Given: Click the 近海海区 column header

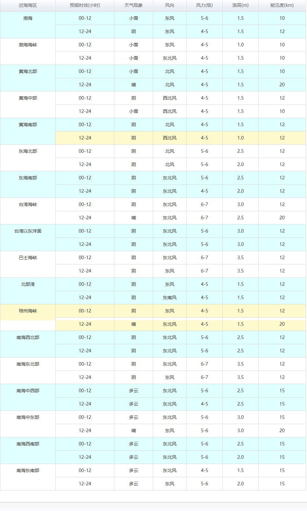Looking at the screenshot, I should 28,5.
